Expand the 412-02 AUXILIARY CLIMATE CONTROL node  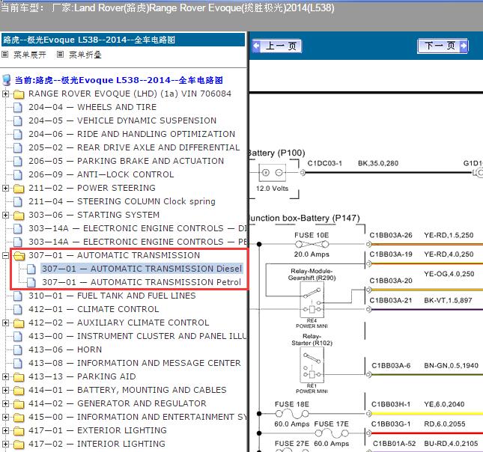pos(5,323)
